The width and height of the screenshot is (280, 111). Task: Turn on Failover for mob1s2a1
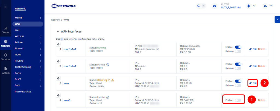click(x=238, y=68)
